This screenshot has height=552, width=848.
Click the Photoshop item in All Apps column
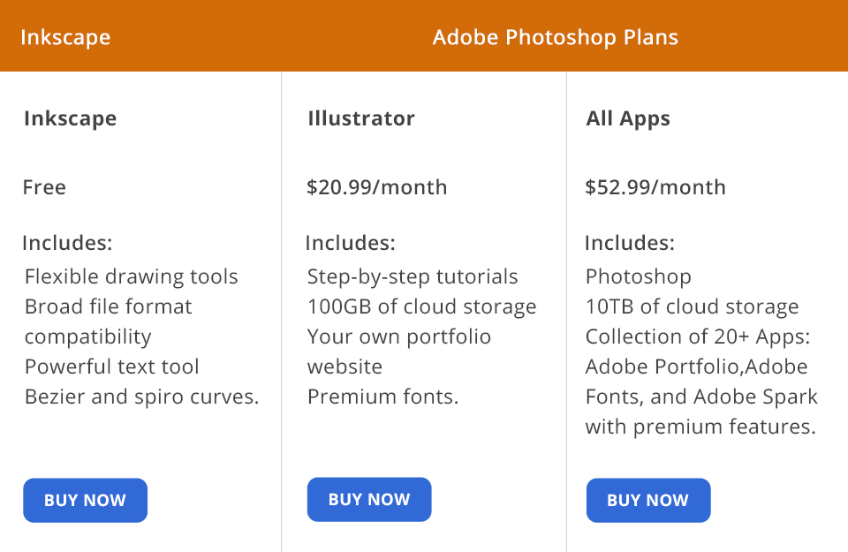[638, 276]
